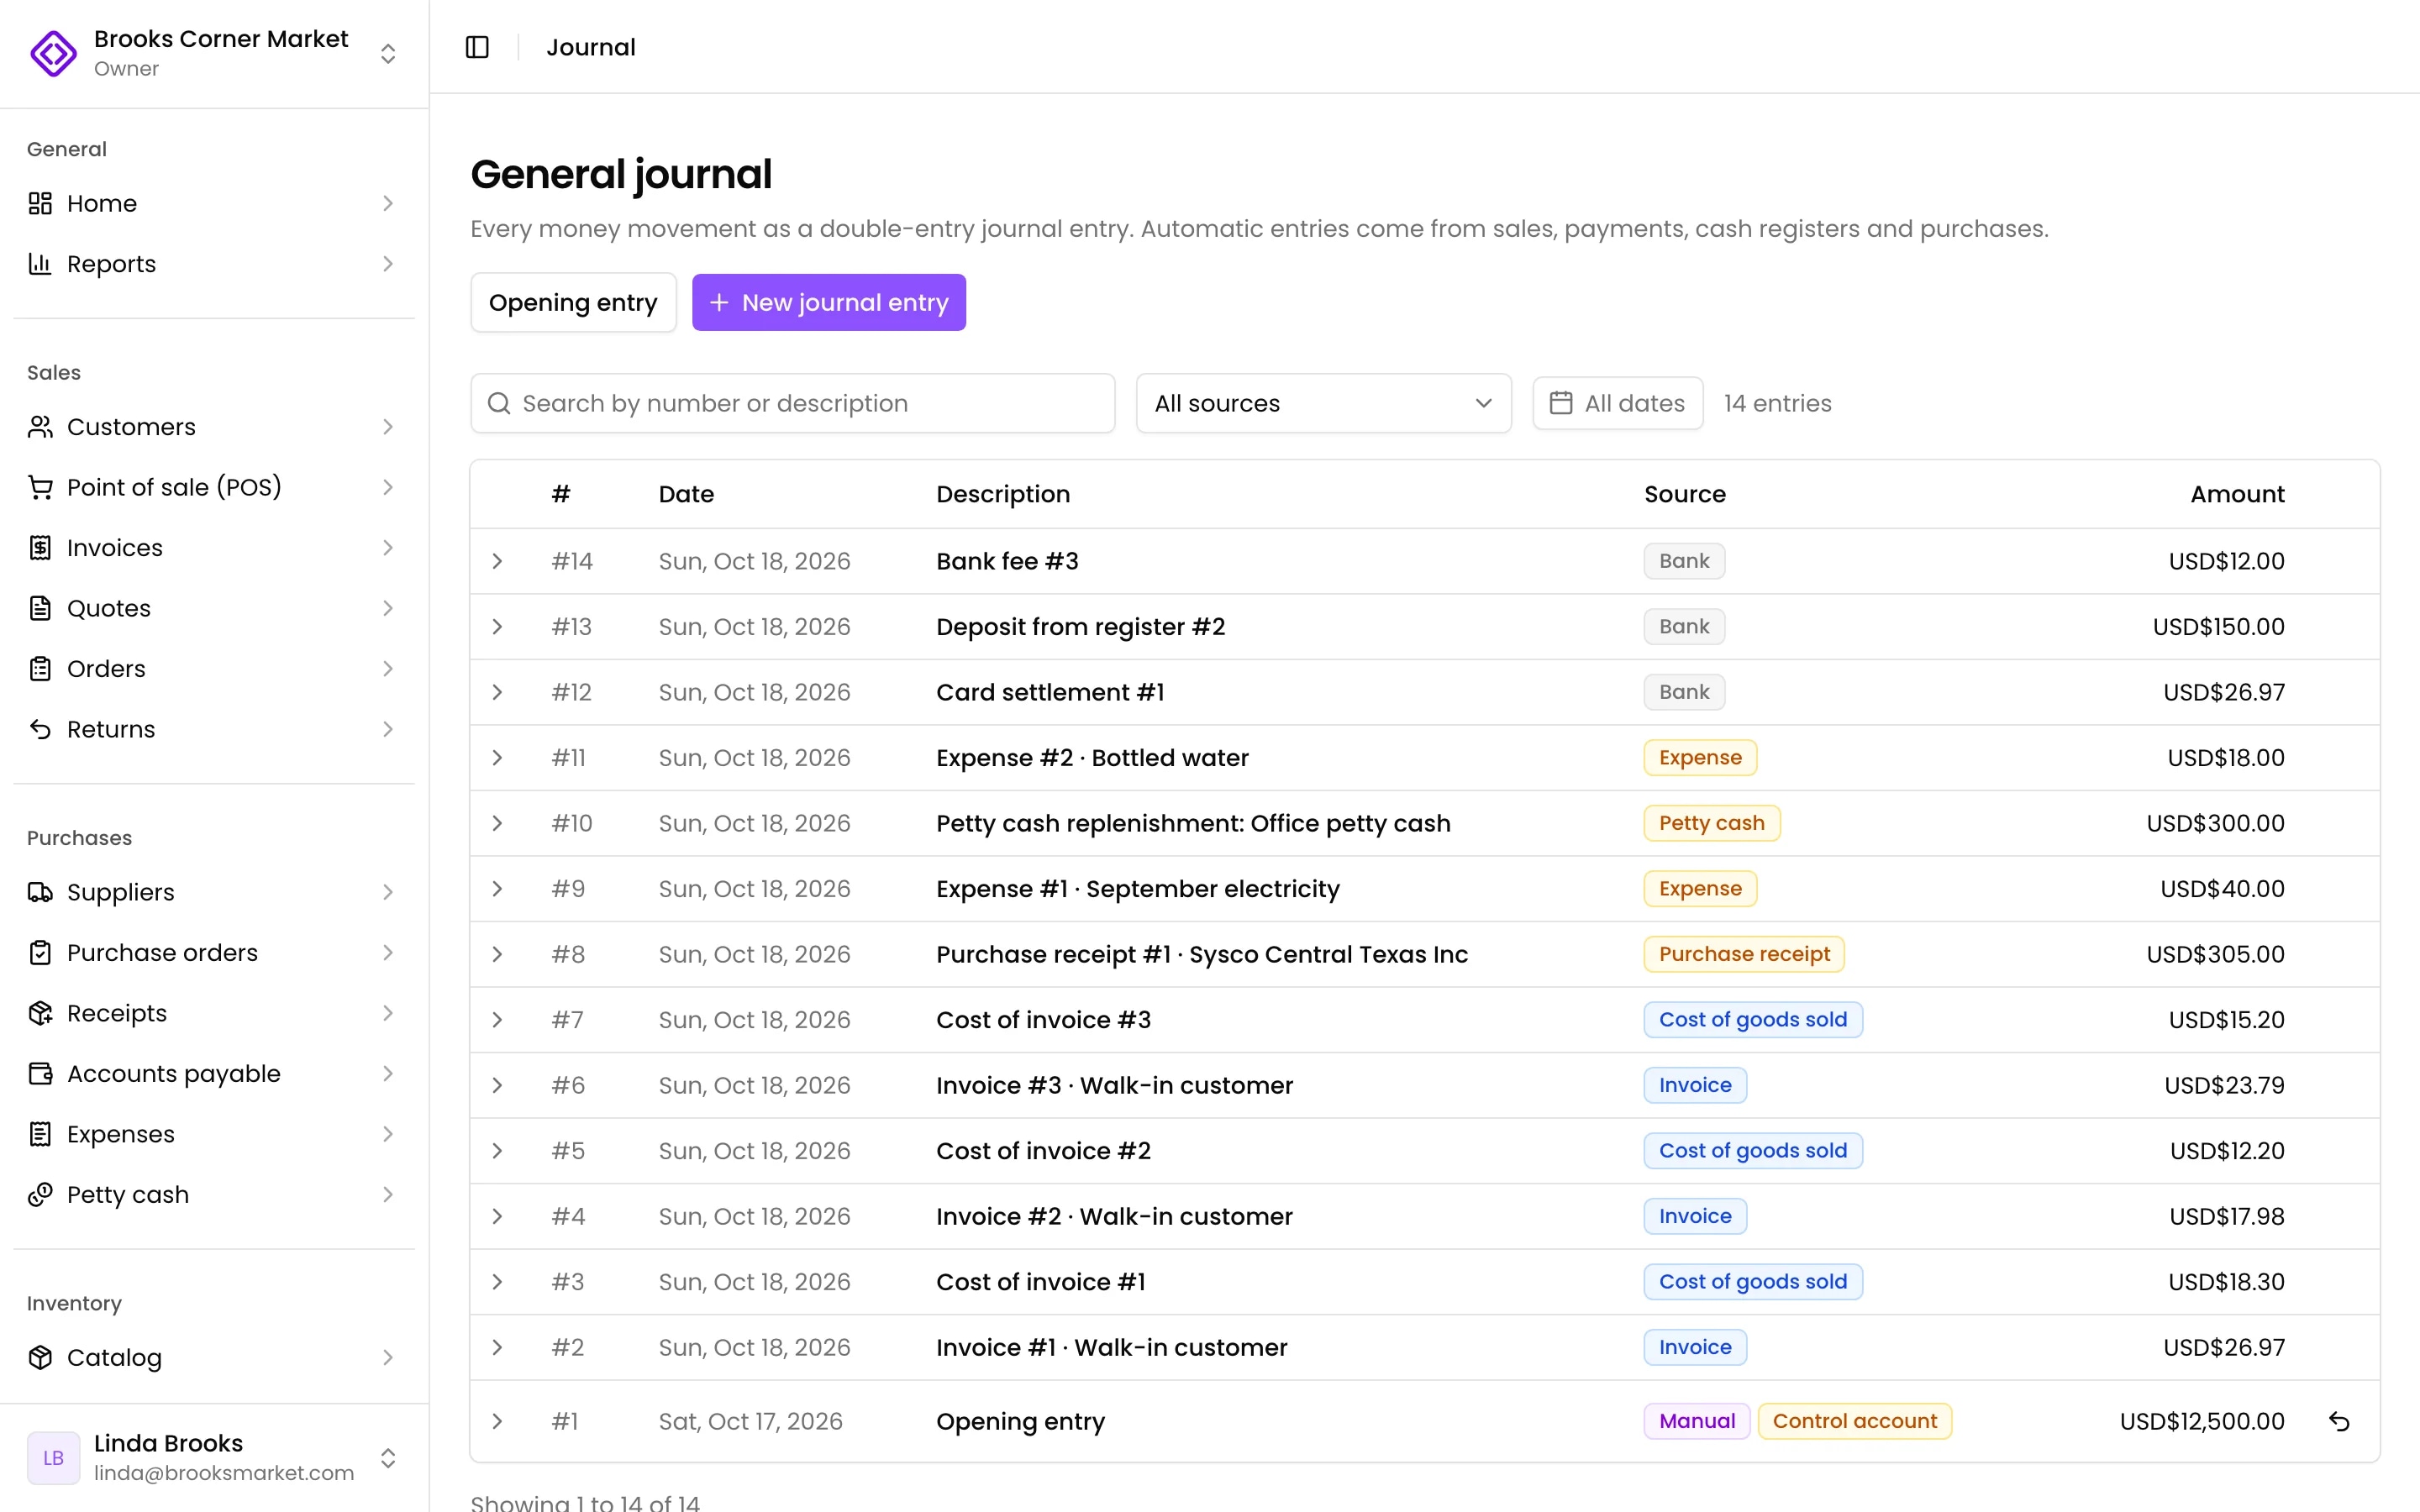Expand journal entry #10 Petty cash replenishment
2420x1512 pixels.
coord(497,823)
